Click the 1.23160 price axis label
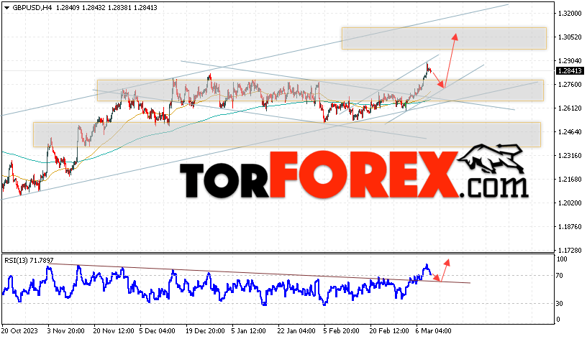The width and height of the screenshot is (587, 339). tap(570, 155)
